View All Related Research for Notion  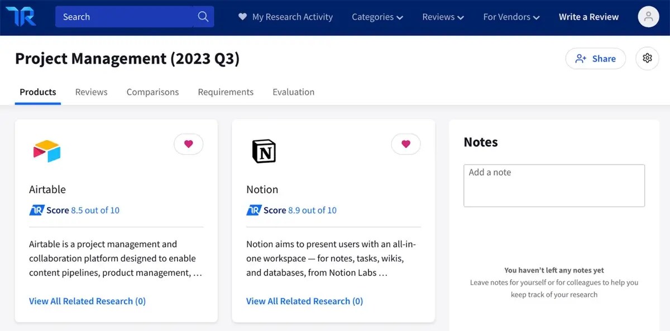(x=305, y=301)
